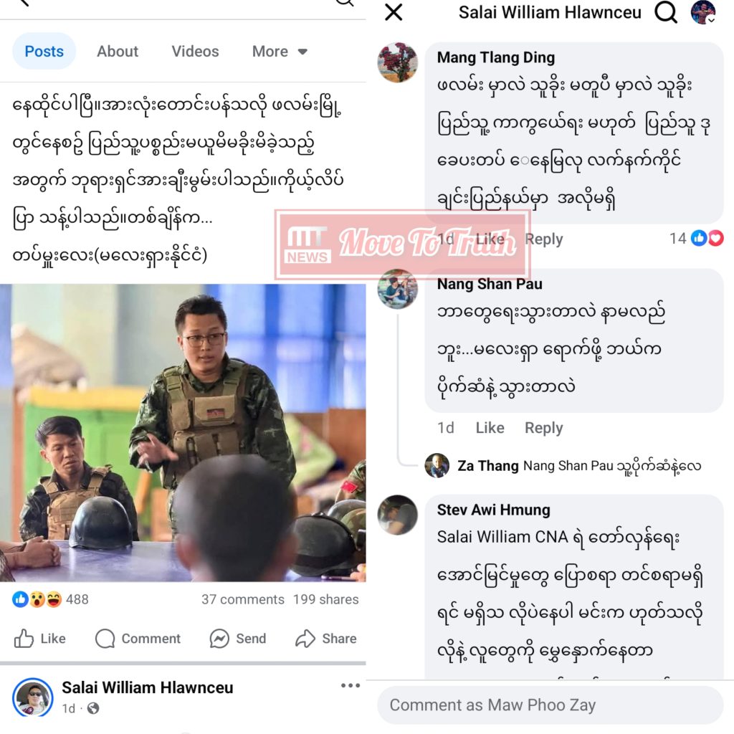This screenshot has height=734, width=734.
Task: Switch to the Videos tab
Action: pyautogui.click(x=195, y=51)
